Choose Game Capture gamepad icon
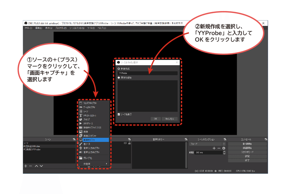The width and height of the screenshot is (291, 194). coord(81,107)
